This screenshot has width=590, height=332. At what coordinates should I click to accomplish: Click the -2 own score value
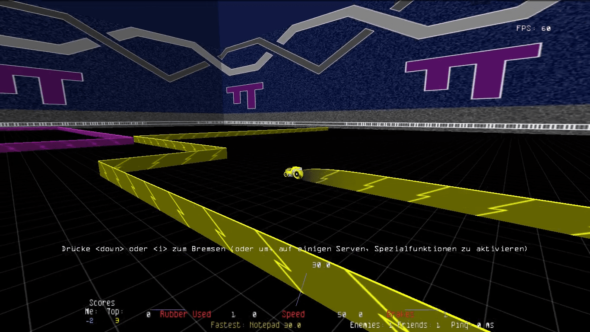coord(89,320)
